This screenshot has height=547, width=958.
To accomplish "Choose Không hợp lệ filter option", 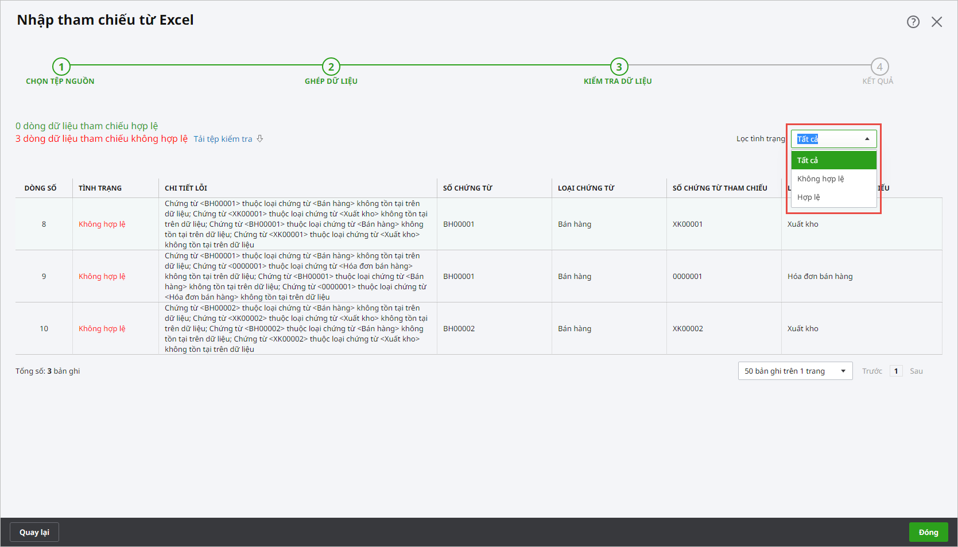I will point(833,179).
